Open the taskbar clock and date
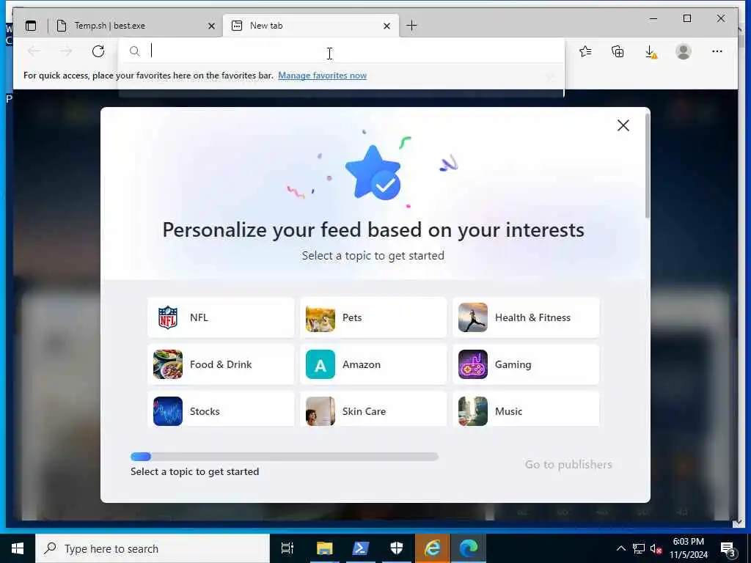The image size is (751, 563). point(689,548)
